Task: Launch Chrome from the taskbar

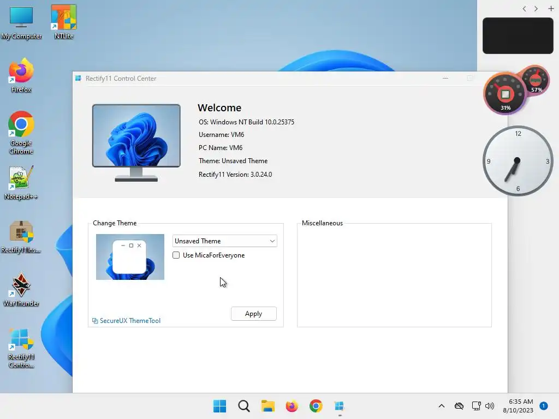Action: (x=316, y=406)
